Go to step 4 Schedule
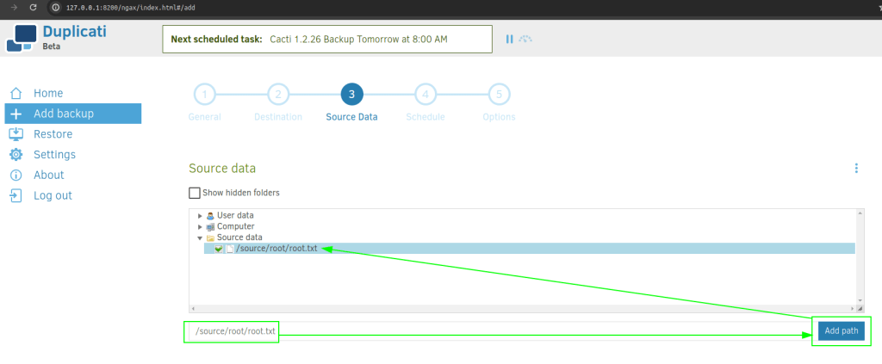 point(425,95)
